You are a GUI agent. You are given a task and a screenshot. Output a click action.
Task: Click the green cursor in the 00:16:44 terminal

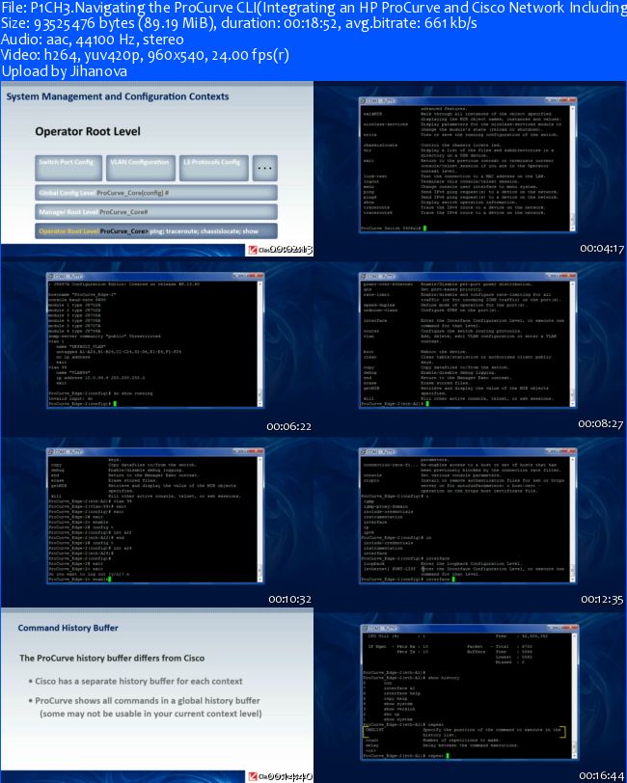[448, 756]
